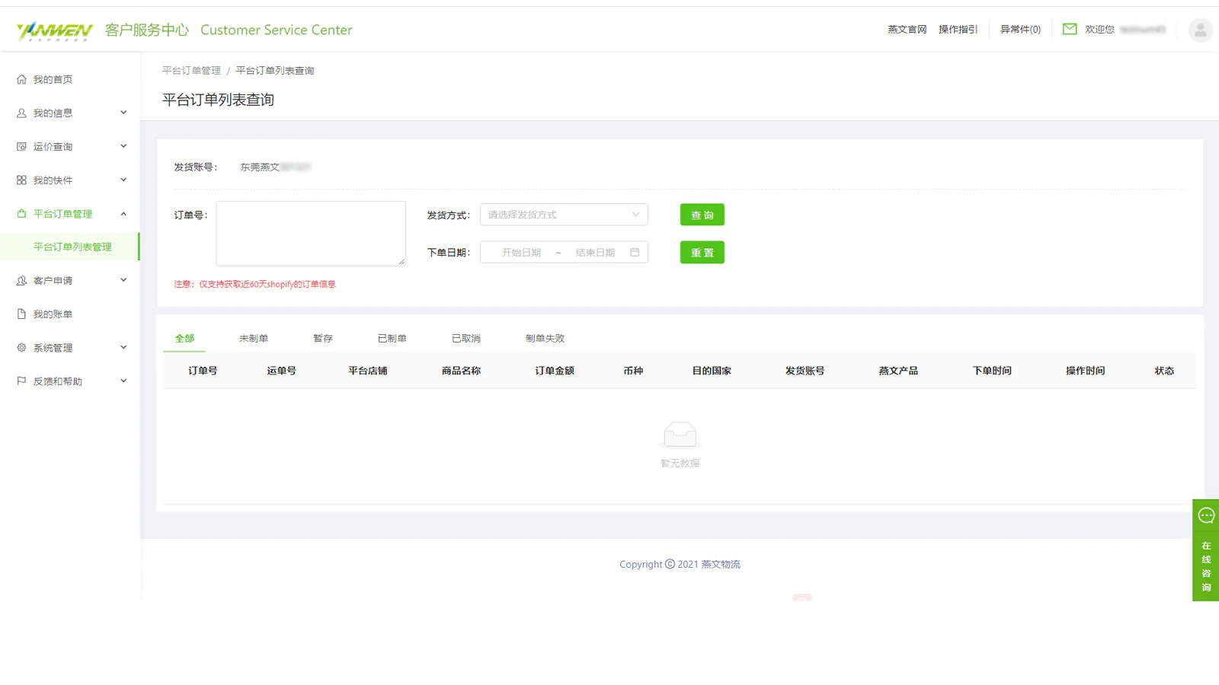The width and height of the screenshot is (1219, 685).
Task: Switch to the 未制单 tab
Action: click(x=254, y=339)
